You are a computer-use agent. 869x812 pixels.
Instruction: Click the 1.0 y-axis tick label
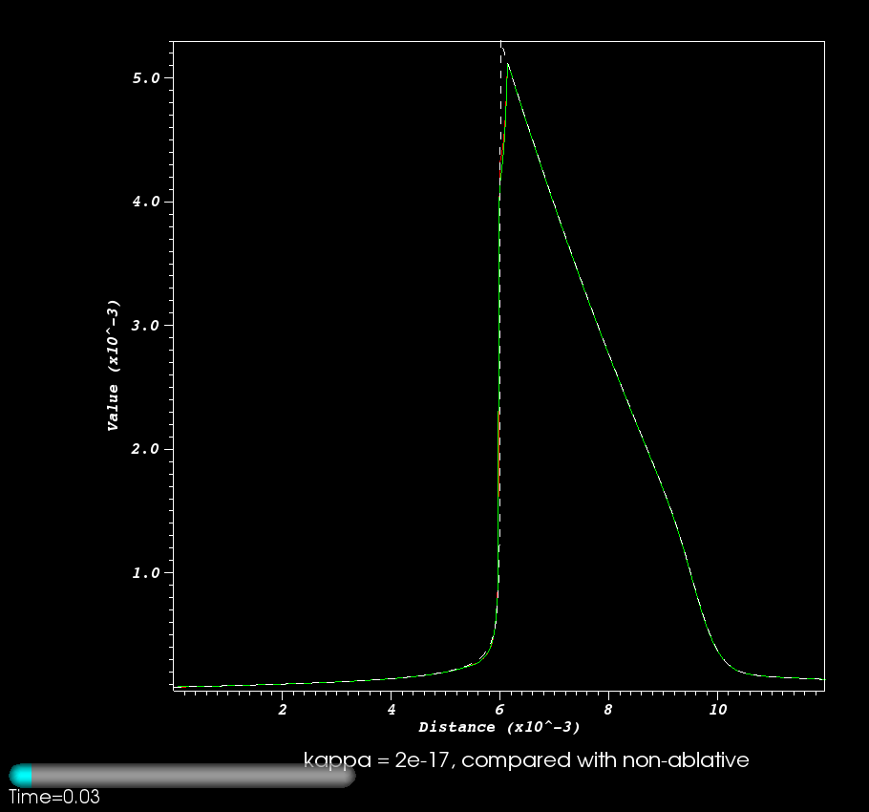[x=146, y=573]
